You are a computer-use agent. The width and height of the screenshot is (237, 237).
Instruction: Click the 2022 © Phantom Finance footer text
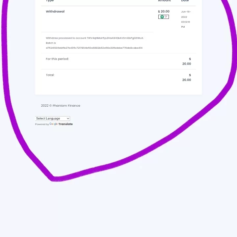coord(61,106)
